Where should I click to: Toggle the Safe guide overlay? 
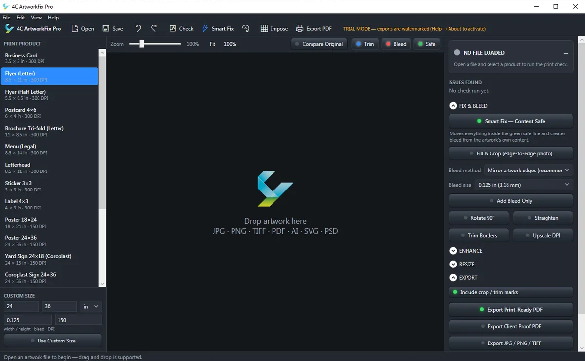click(427, 44)
